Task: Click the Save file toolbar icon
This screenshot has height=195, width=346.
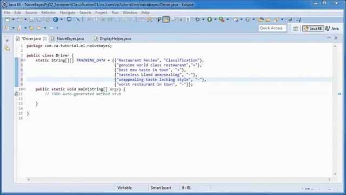Action: click(32, 19)
